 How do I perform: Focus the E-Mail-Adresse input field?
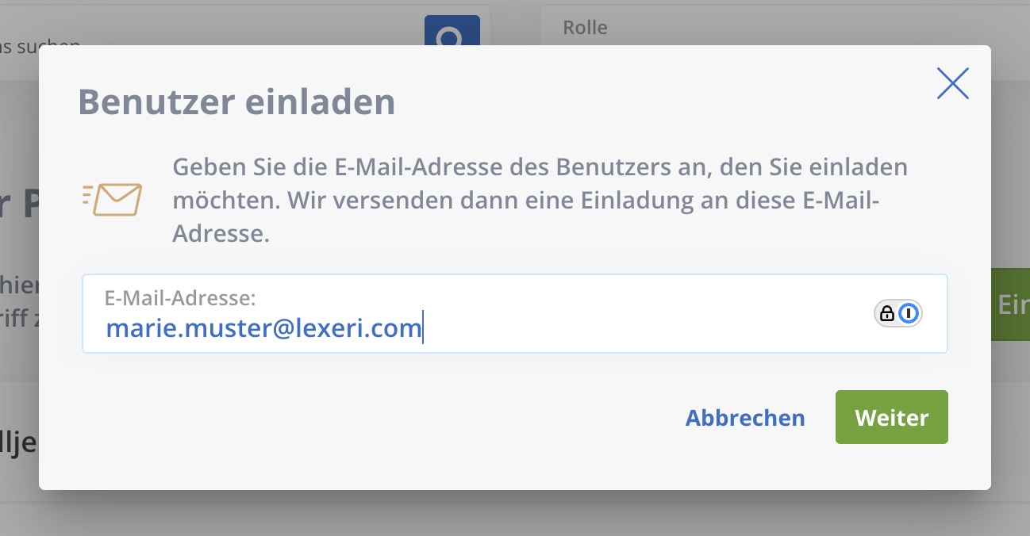515,314
